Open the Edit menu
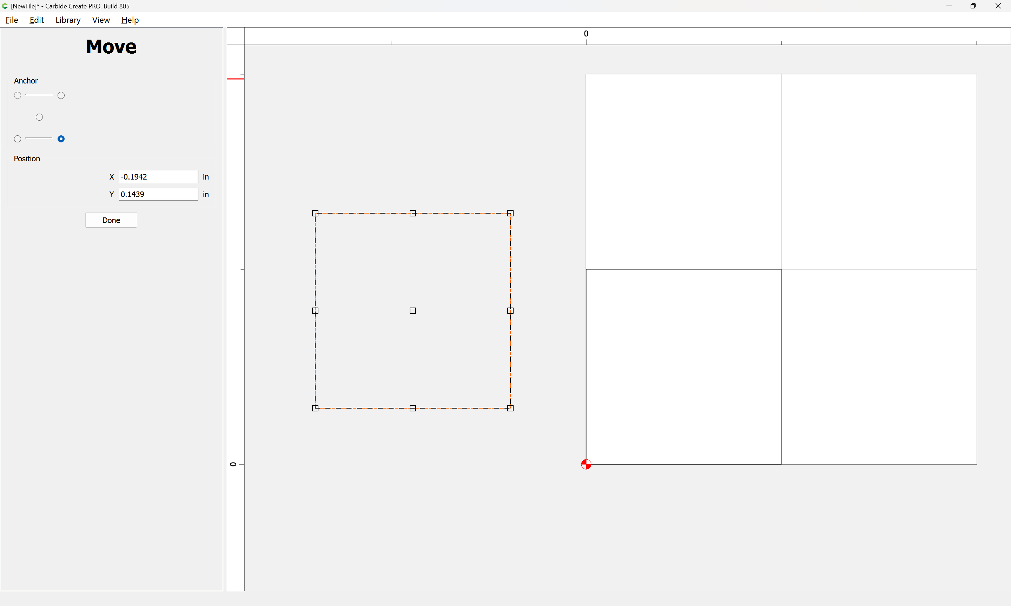 (x=37, y=20)
